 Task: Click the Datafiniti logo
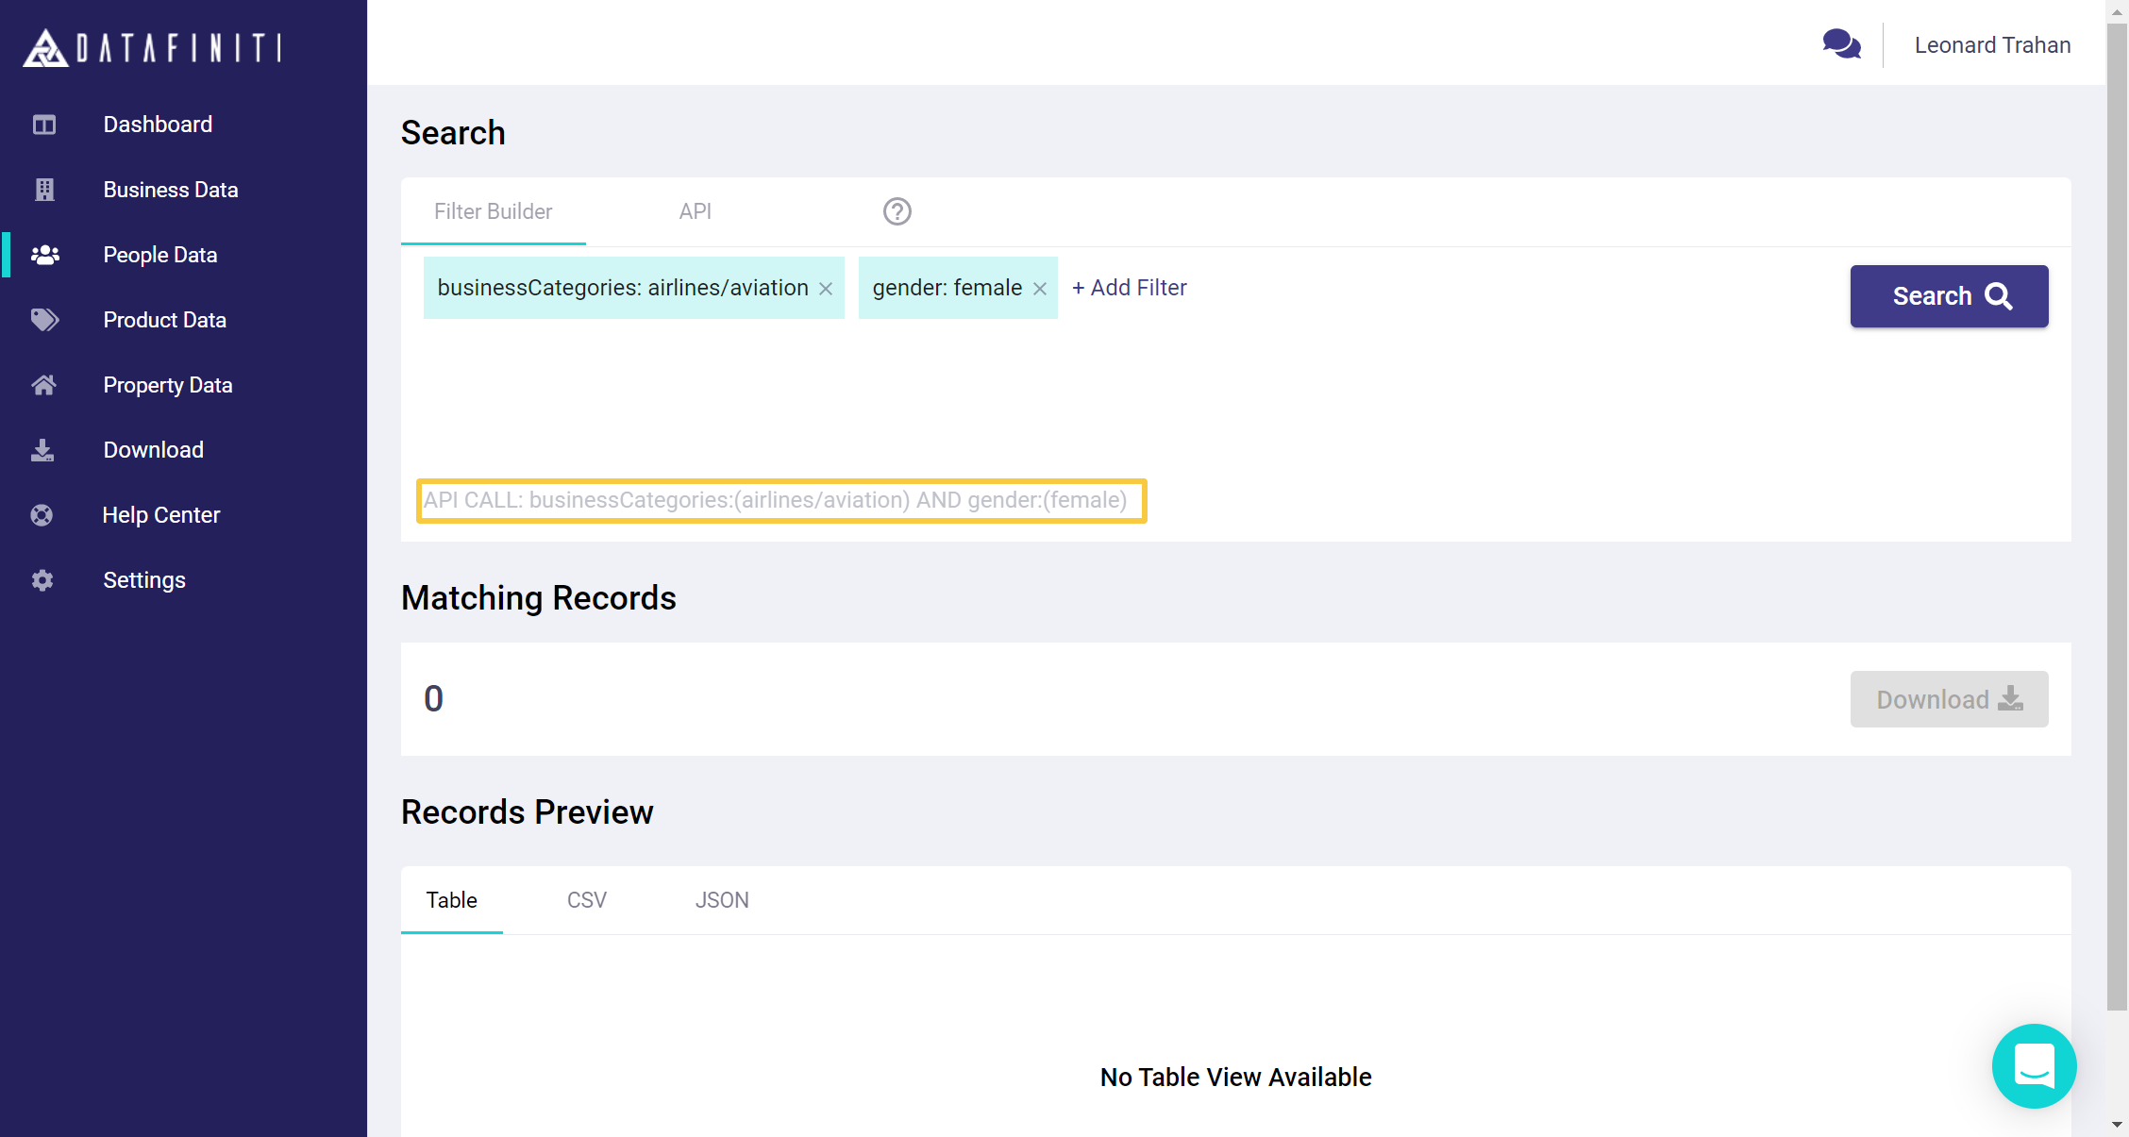pyautogui.click(x=152, y=47)
